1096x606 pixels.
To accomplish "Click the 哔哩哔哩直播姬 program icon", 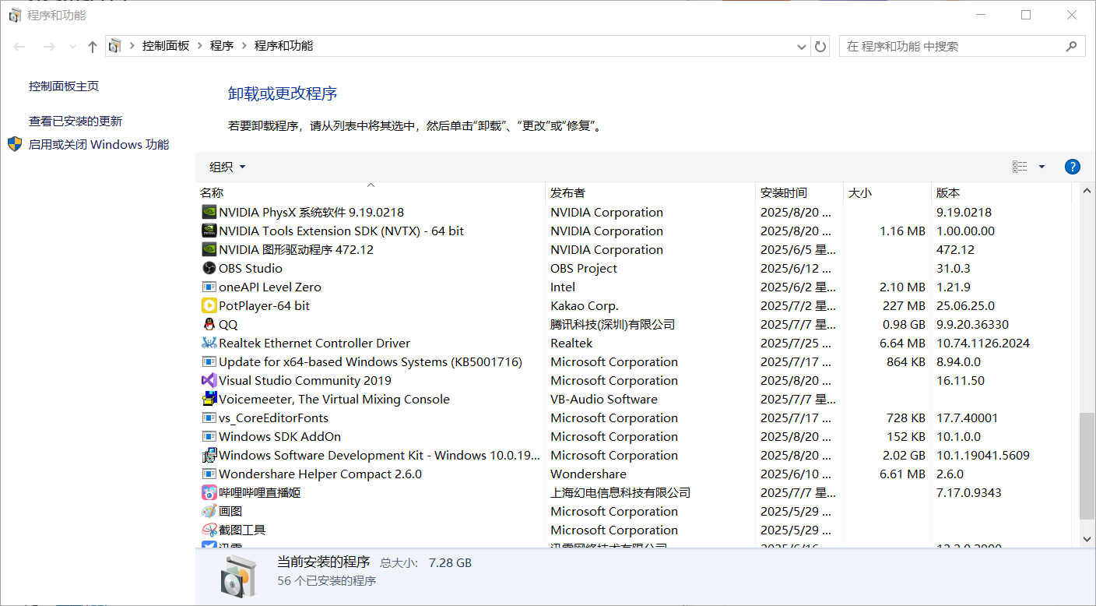I will (209, 492).
